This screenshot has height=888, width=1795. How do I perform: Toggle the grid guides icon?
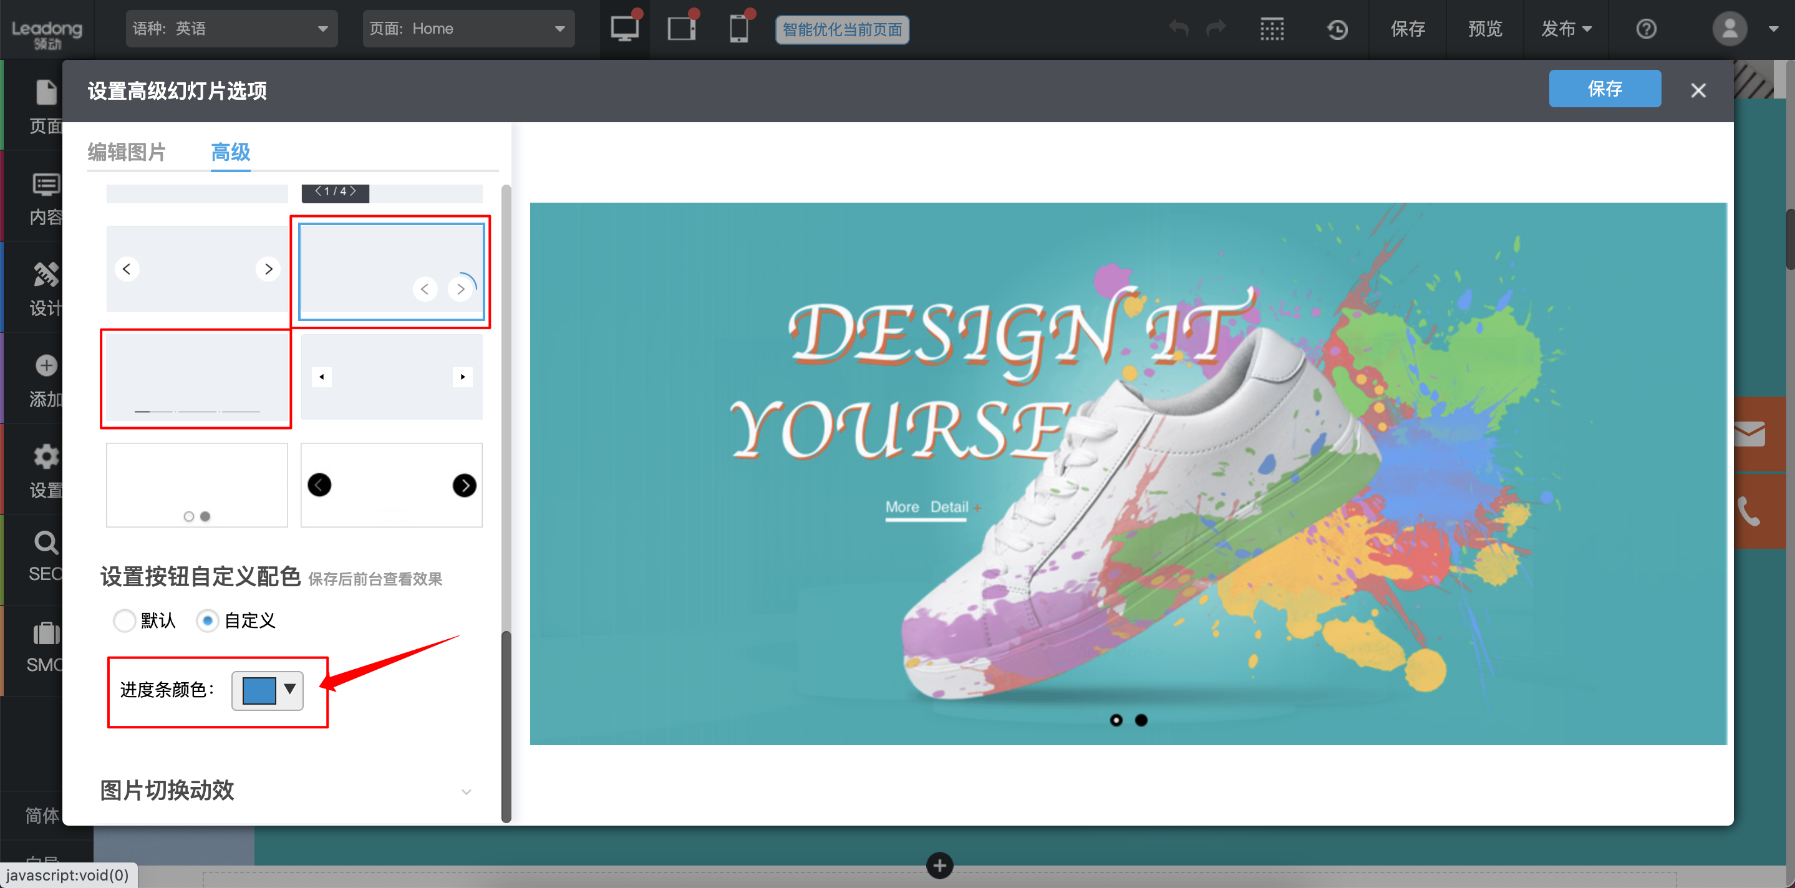point(1272,29)
